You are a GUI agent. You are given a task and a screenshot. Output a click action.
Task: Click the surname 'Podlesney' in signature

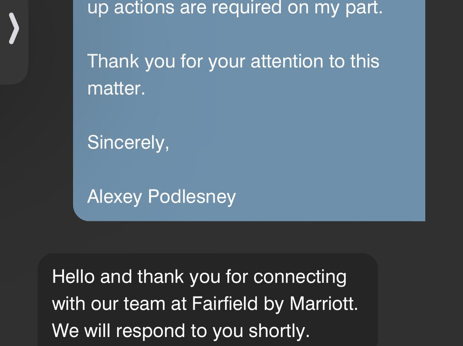[x=192, y=197]
